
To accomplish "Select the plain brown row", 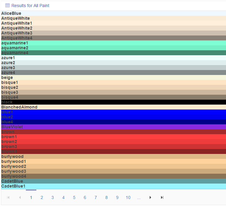I will [x=114, y=132].
